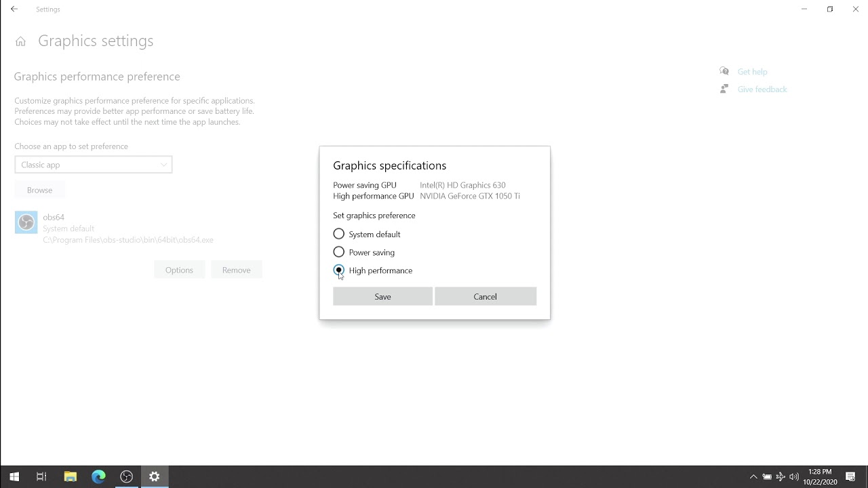Image resolution: width=868 pixels, height=488 pixels.
Task: Click the Give feedback icon
Action: (724, 89)
